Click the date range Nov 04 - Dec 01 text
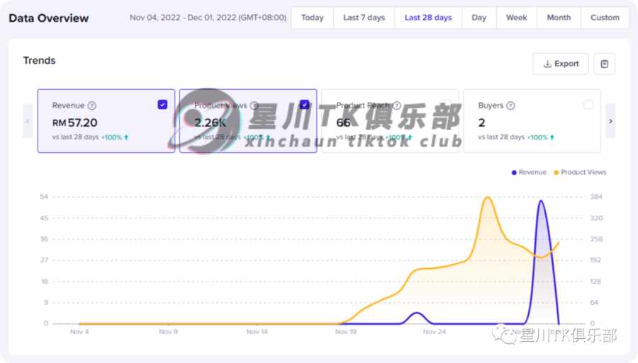638x363 pixels. 208,18
